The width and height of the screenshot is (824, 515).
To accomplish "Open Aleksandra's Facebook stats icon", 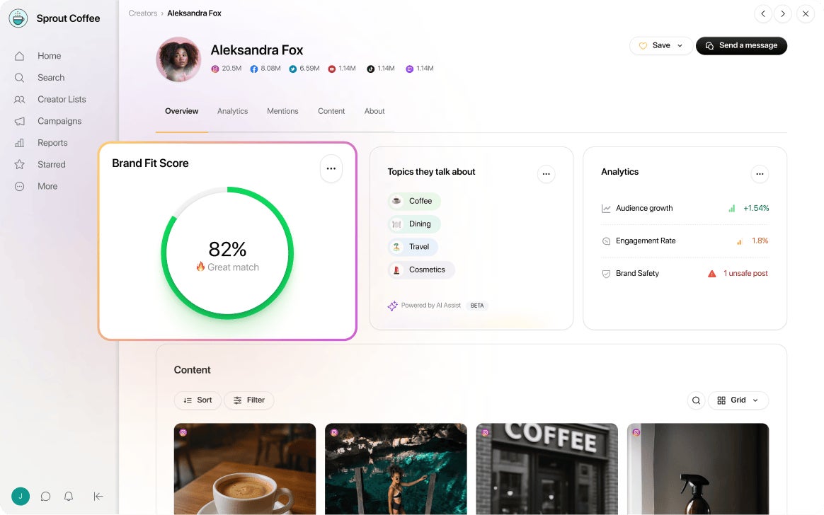I will click(253, 68).
